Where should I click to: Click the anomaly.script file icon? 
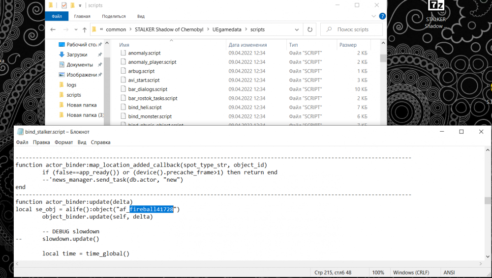point(123,53)
